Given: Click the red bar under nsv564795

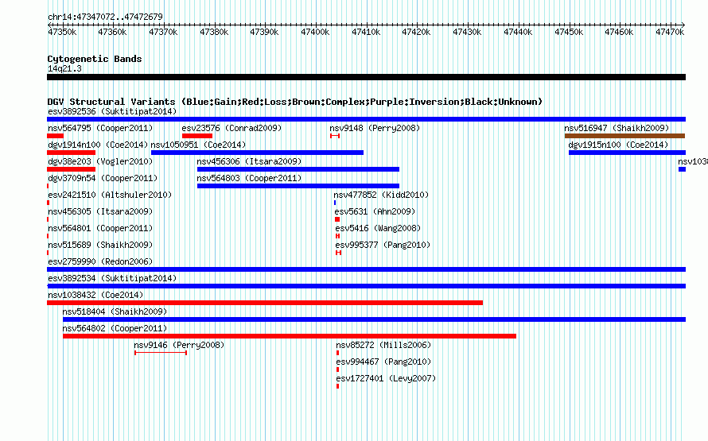Looking at the screenshot, I should pyautogui.click(x=55, y=136).
